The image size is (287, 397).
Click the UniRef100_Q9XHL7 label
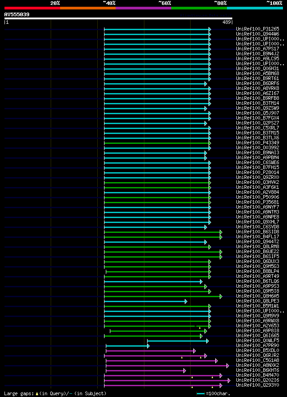coord(257,222)
